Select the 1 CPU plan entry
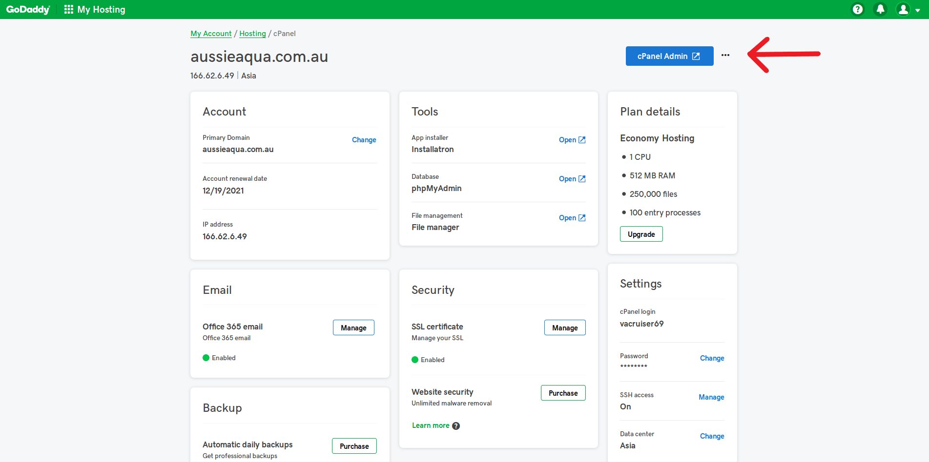Viewport: 929px width, 462px height. click(x=640, y=157)
